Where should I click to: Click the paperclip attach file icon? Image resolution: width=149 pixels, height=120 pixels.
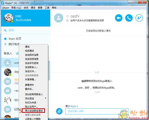click(59, 111)
